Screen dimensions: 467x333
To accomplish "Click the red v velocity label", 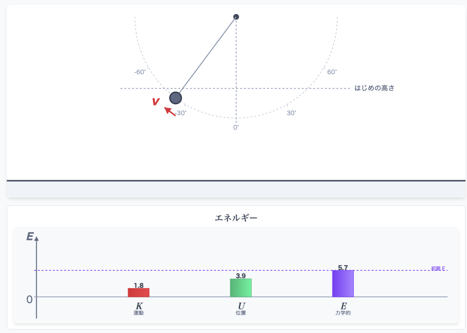I will point(156,102).
